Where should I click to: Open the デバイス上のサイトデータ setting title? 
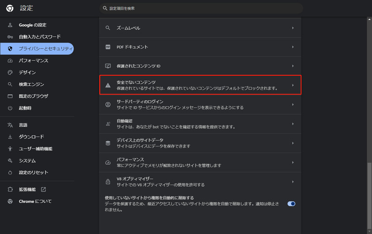tap(140, 140)
